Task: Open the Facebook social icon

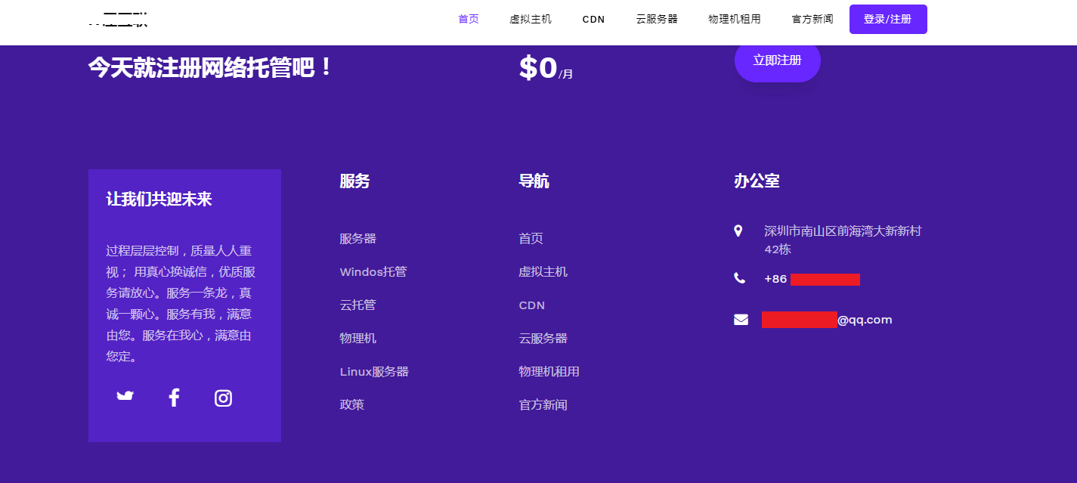Action: [x=174, y=398]
